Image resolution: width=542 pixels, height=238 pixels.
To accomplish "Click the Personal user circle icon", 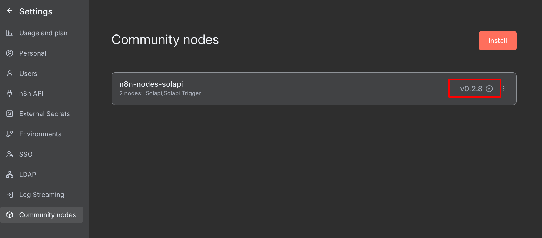I will [x=10, y=53].
